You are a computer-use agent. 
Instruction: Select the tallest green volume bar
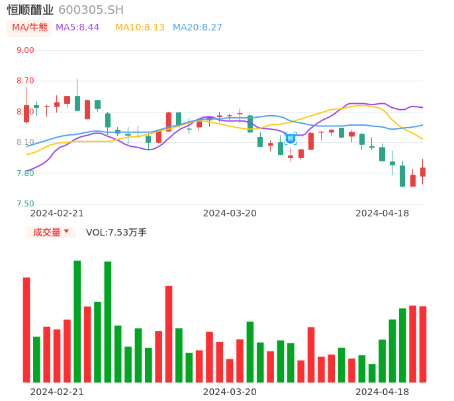click(x=77, y=321)
